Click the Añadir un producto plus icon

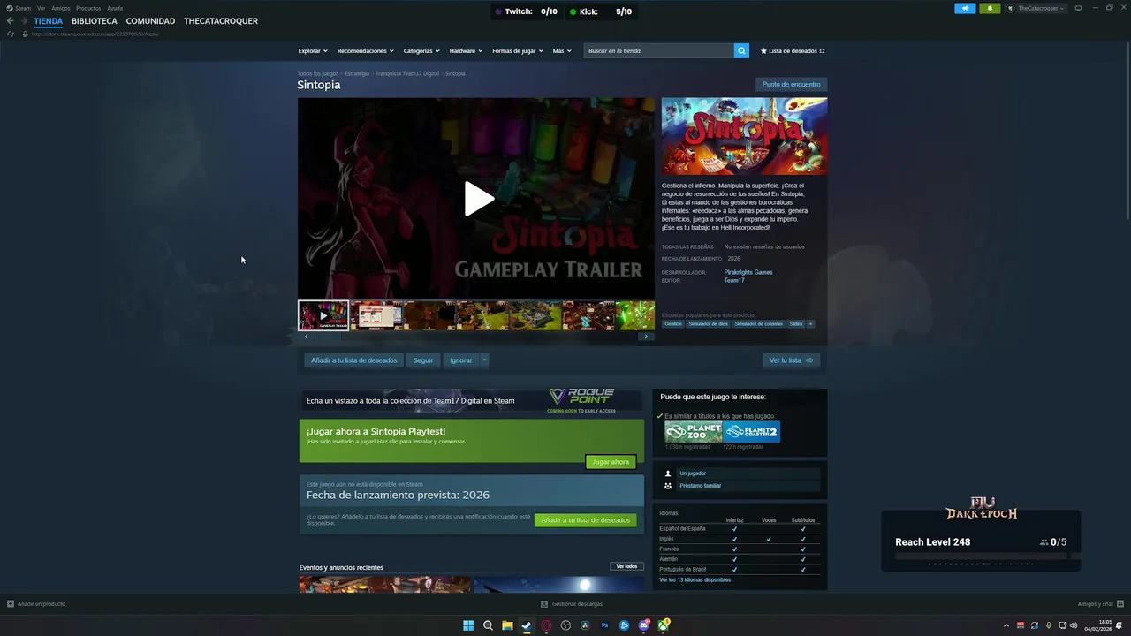[11, 604]
